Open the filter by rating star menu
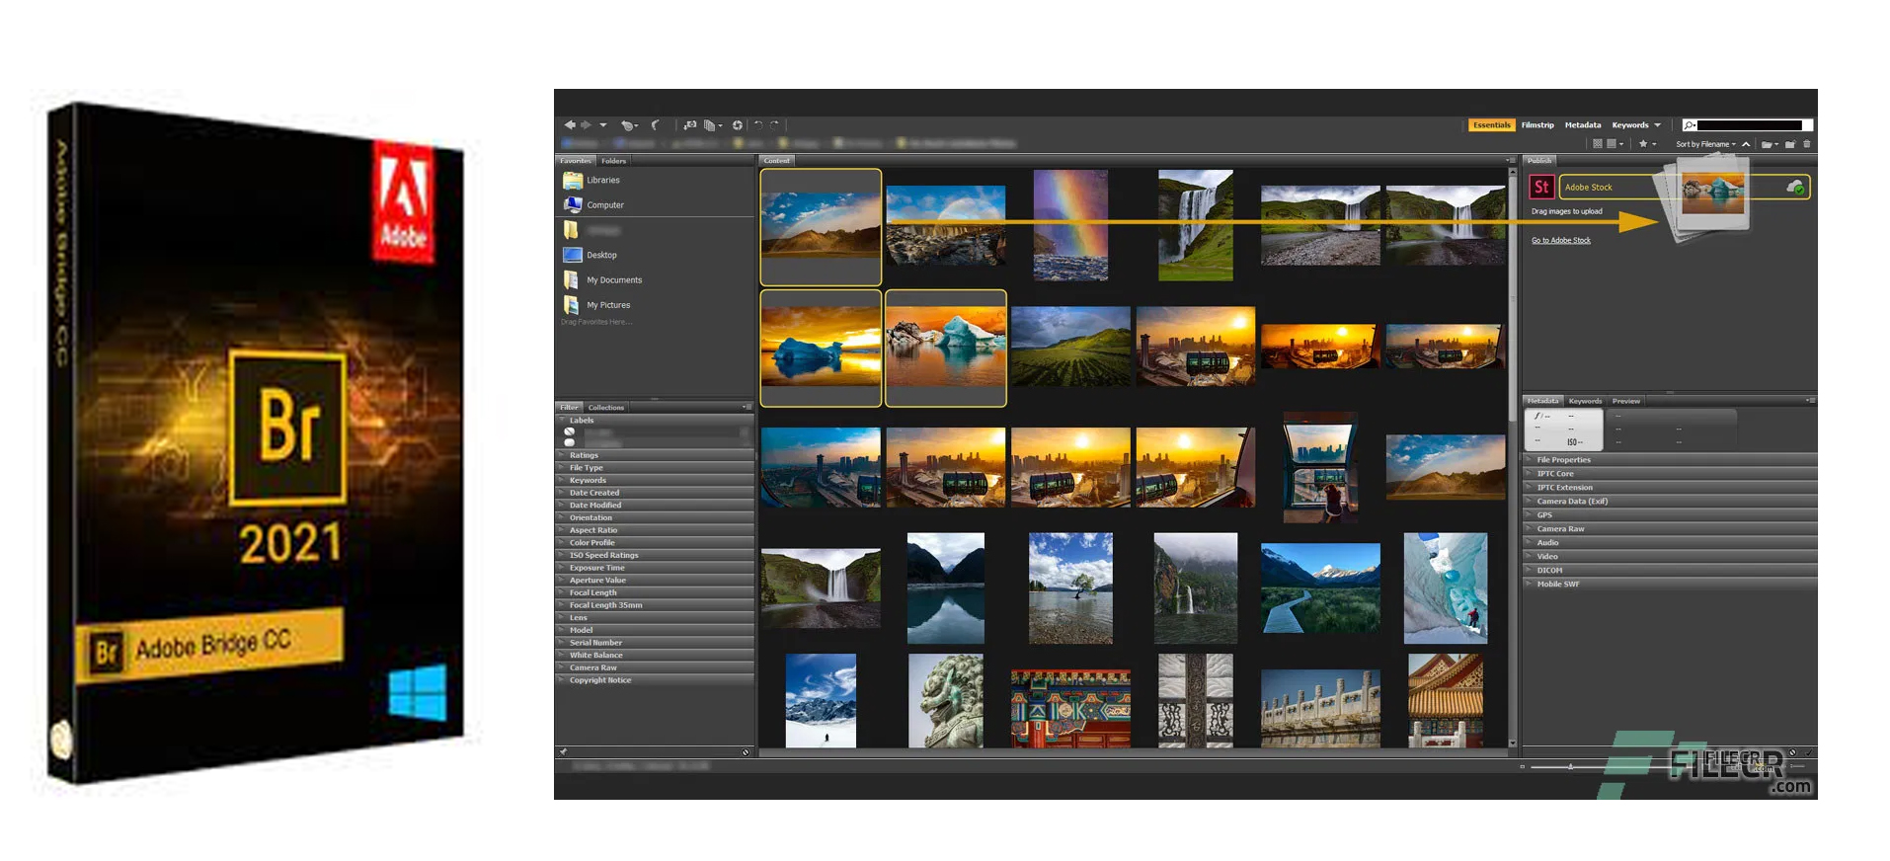This screenshot has width=1890, height=861. (x=1647, y=144)
